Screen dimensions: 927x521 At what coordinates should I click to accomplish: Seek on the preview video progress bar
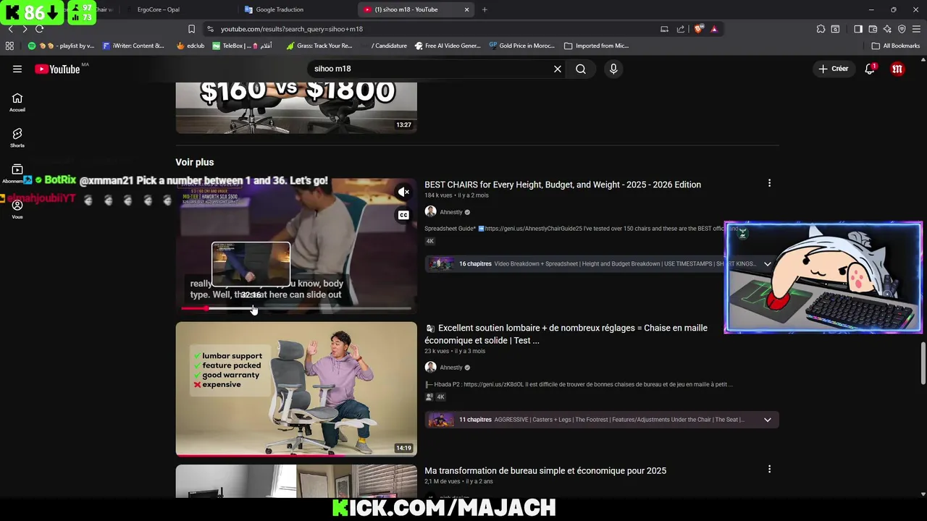click(x=296, y=308)
